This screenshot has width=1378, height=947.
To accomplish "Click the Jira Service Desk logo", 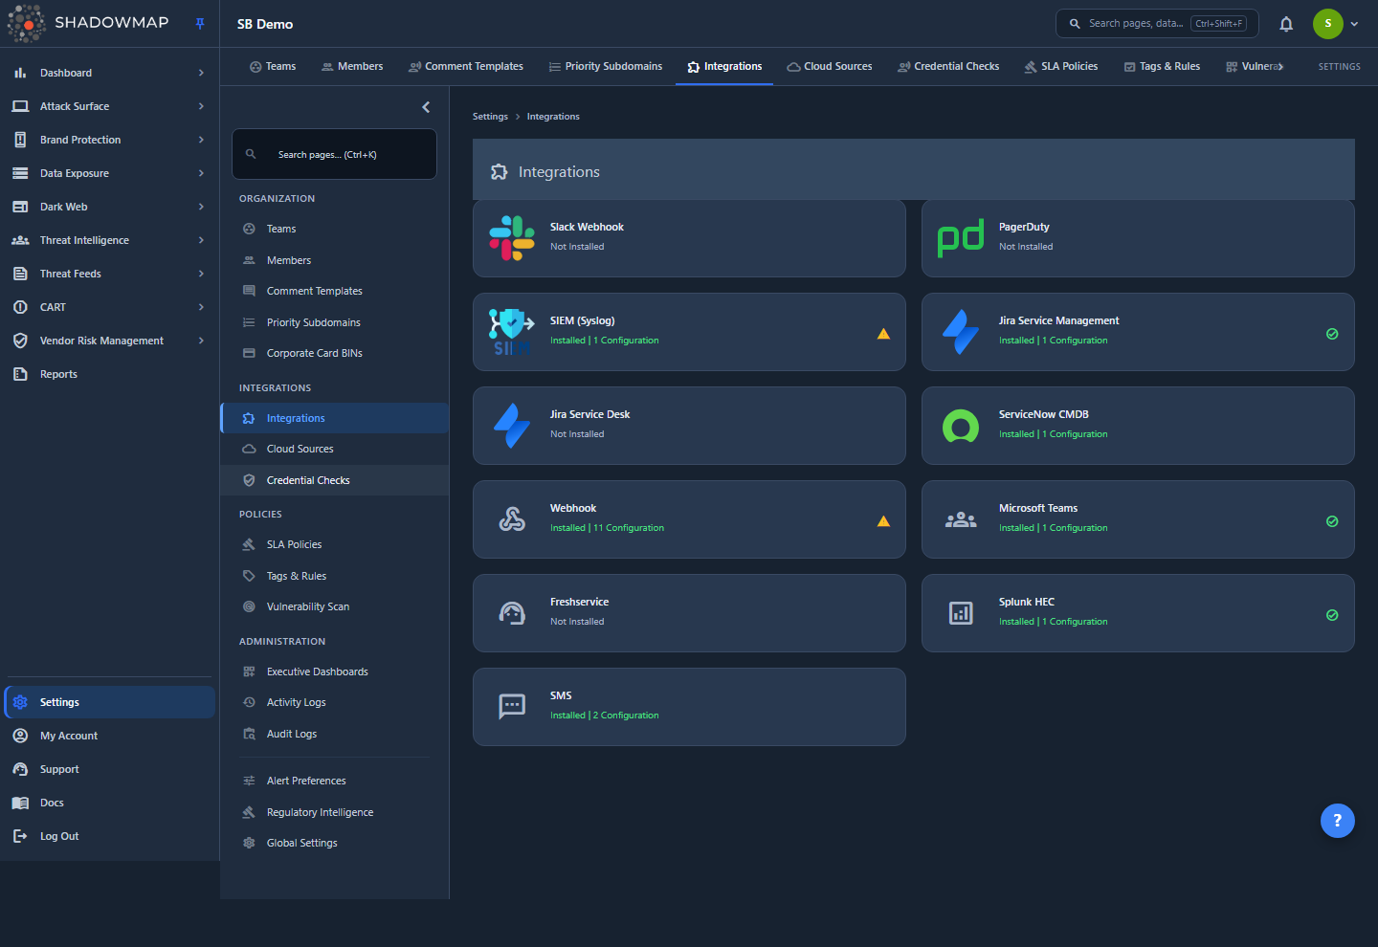I will pyautogui.click(x=512, y=426).
